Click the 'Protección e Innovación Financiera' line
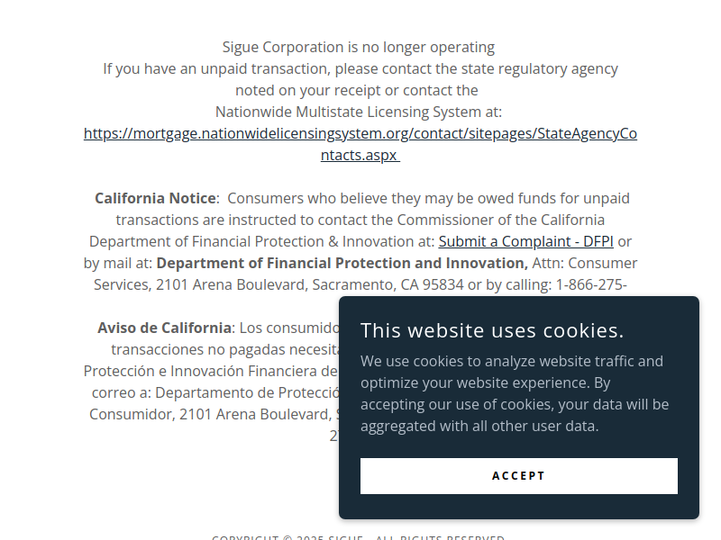This screenshot has height=540, width=721. 211,371
